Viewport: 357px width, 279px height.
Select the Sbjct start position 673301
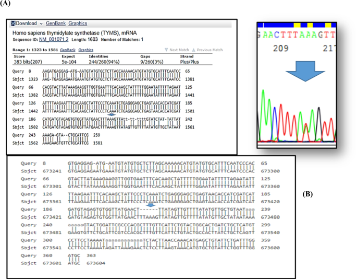click(52, 187)
